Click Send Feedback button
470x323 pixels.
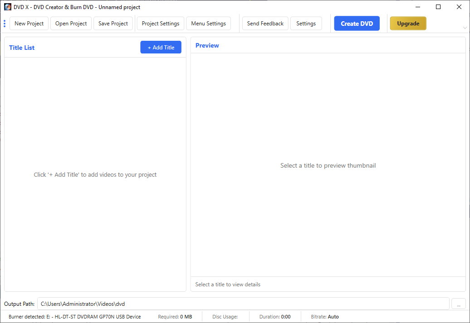point(265,24)
